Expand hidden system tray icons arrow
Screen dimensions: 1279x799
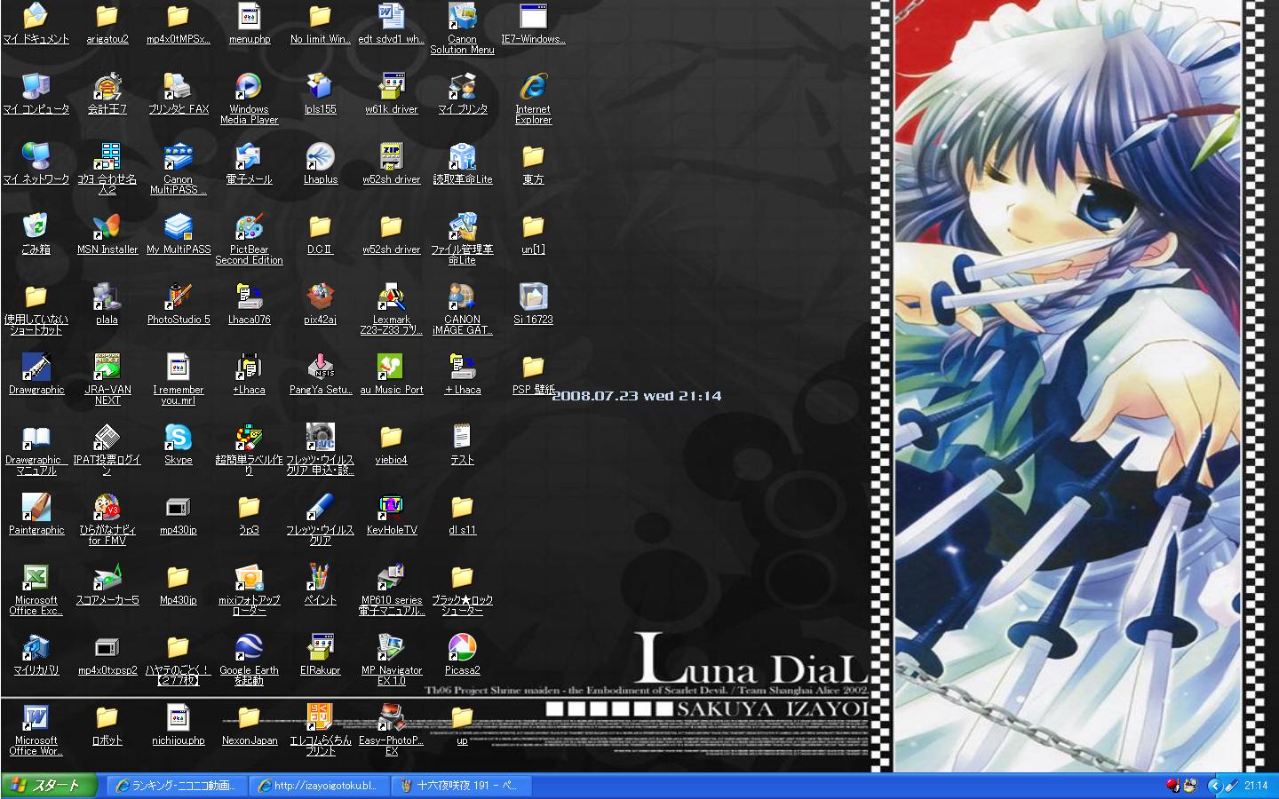(1213, 786)
